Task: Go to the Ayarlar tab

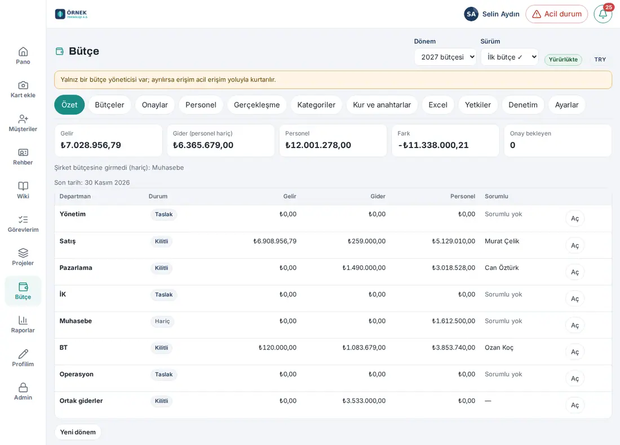Action: click(x=566, y=105)
